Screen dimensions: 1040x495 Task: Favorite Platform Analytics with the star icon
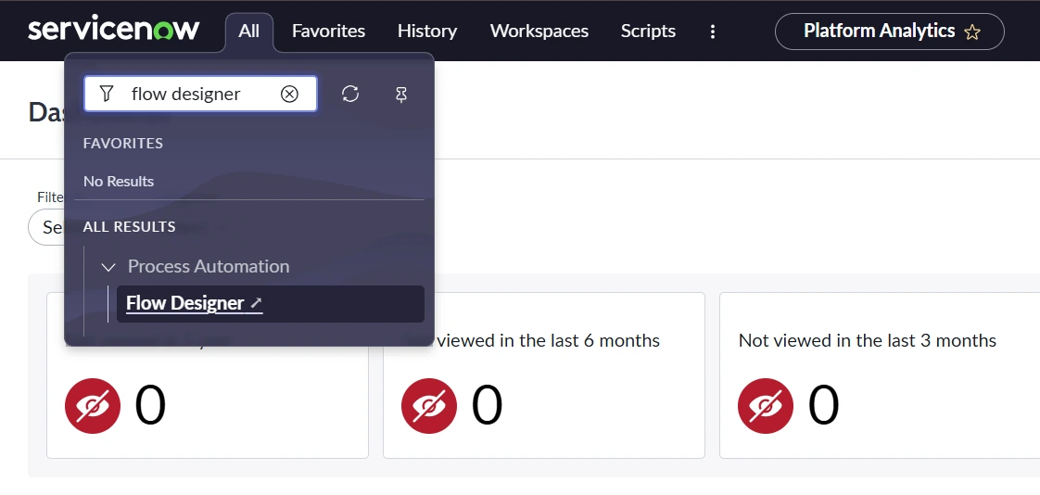coord(972,32)
